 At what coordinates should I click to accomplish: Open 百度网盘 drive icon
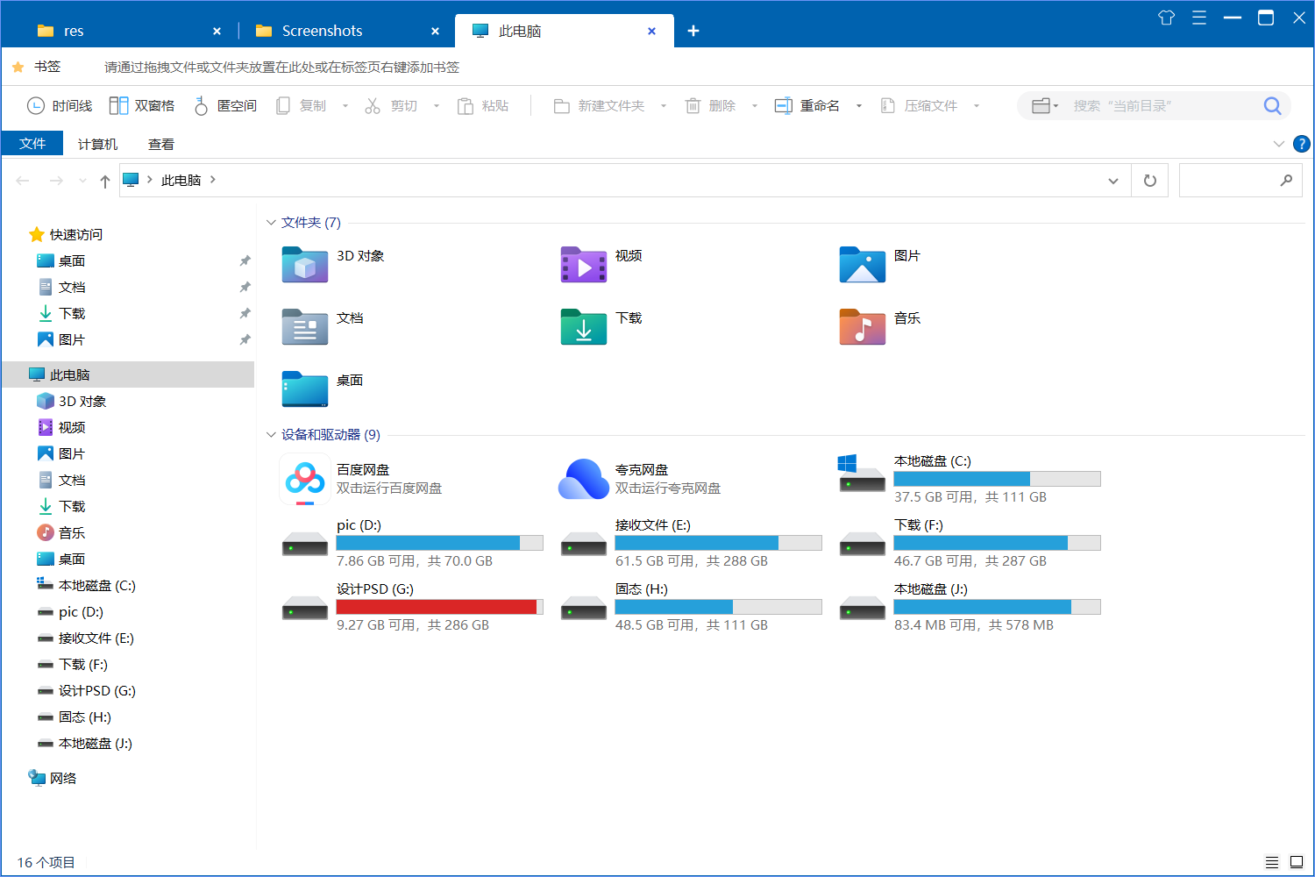pos(305,480)
